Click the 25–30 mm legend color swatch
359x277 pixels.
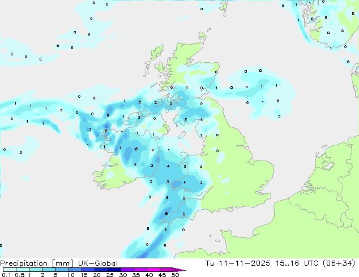tap(114, 270)
